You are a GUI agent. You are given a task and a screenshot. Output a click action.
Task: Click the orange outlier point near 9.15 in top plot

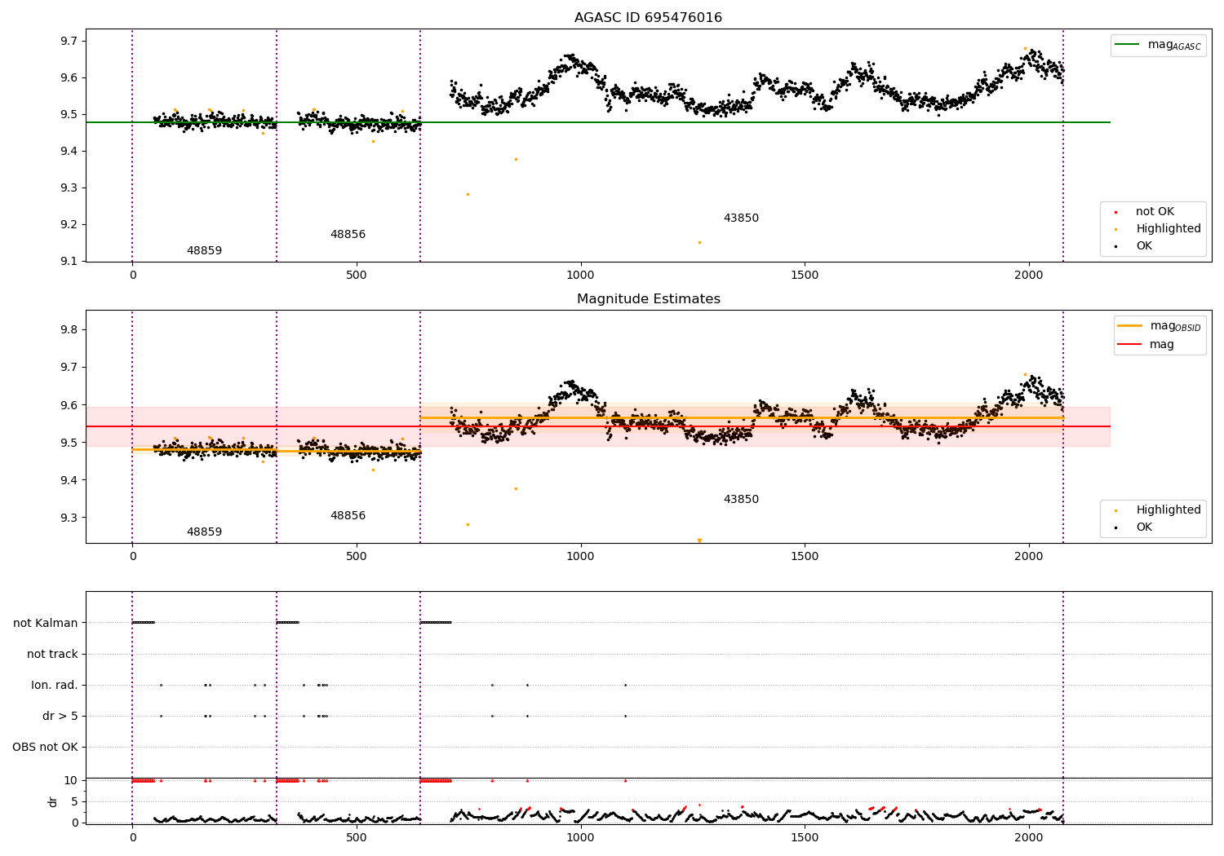point(699,242)
